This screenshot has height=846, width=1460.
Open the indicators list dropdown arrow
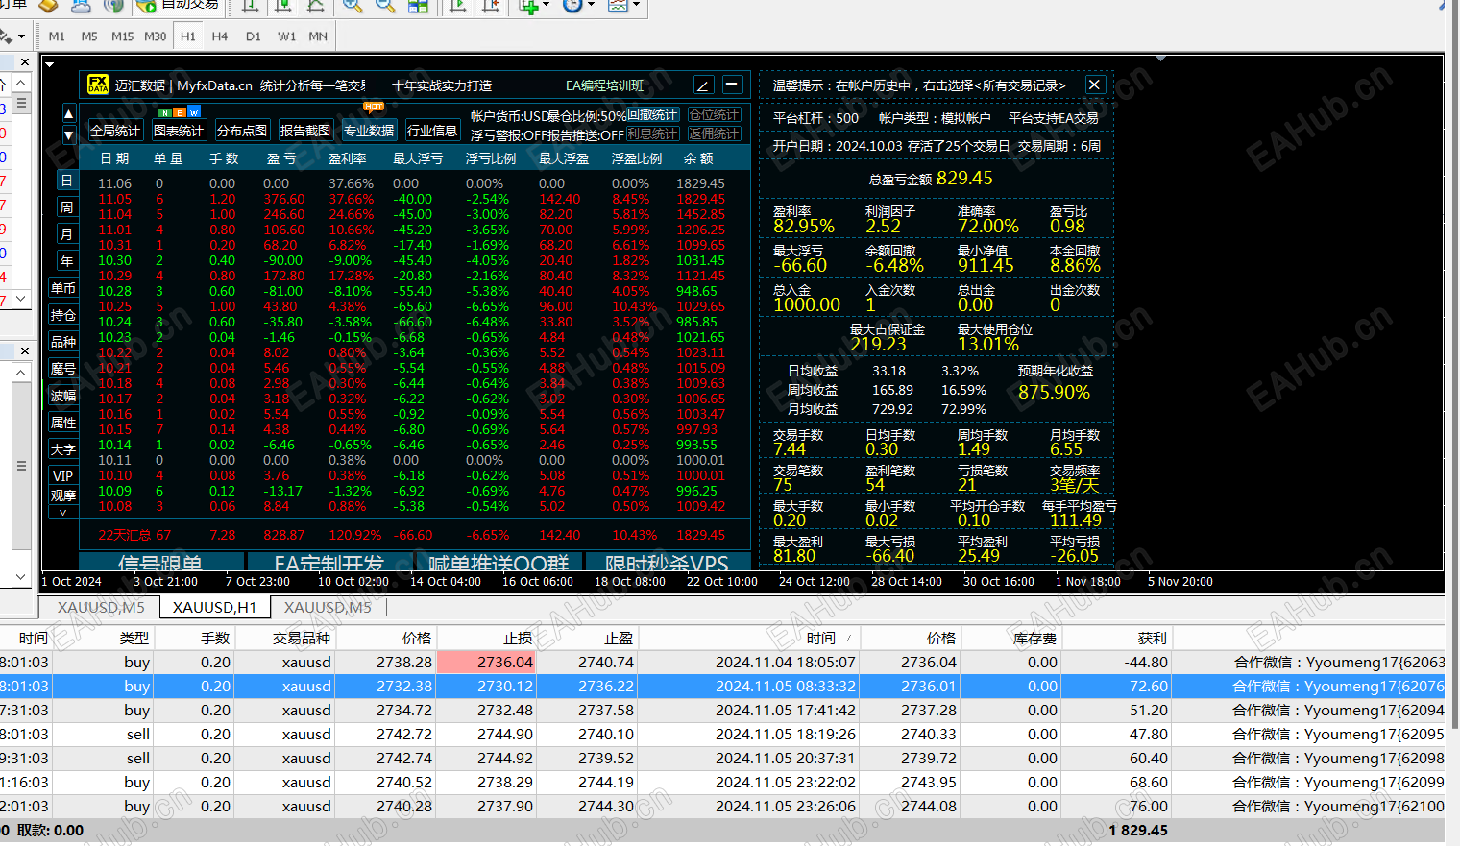point(546,6)
